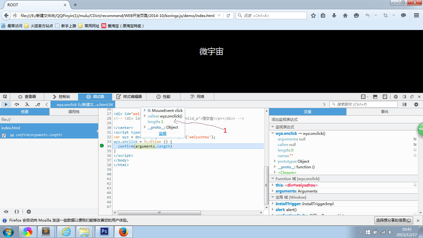The height and width of the screenshot is (238, 423).
Task: Remove the green breakpoint marker on line 34
Action: point(102,146)
